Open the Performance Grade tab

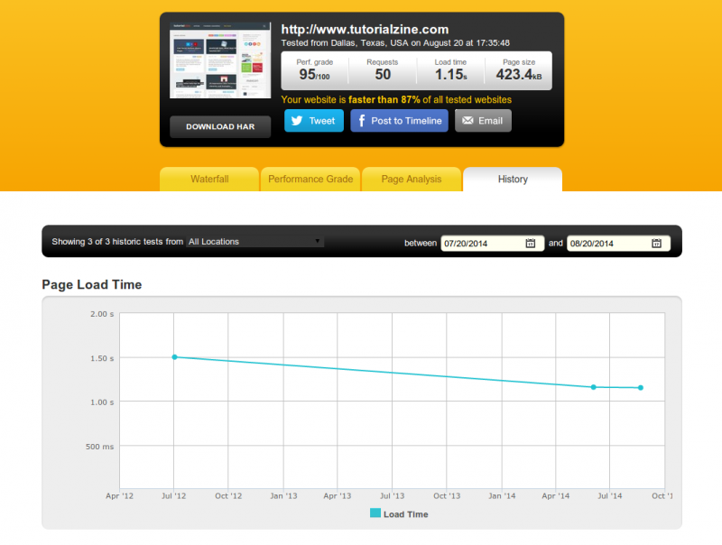[x=310, y=180]
